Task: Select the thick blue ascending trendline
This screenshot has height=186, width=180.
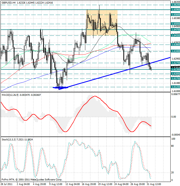Action: (x=115, y=73)
